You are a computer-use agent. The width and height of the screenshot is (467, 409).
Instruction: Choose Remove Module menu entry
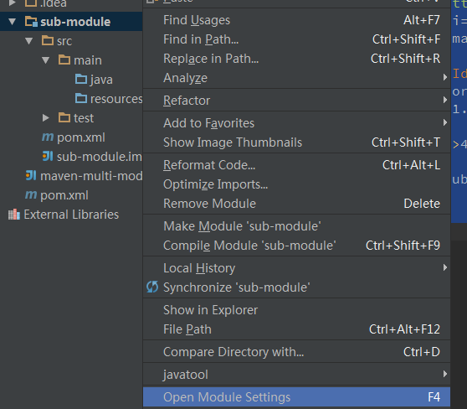click(x=296, y=204)
